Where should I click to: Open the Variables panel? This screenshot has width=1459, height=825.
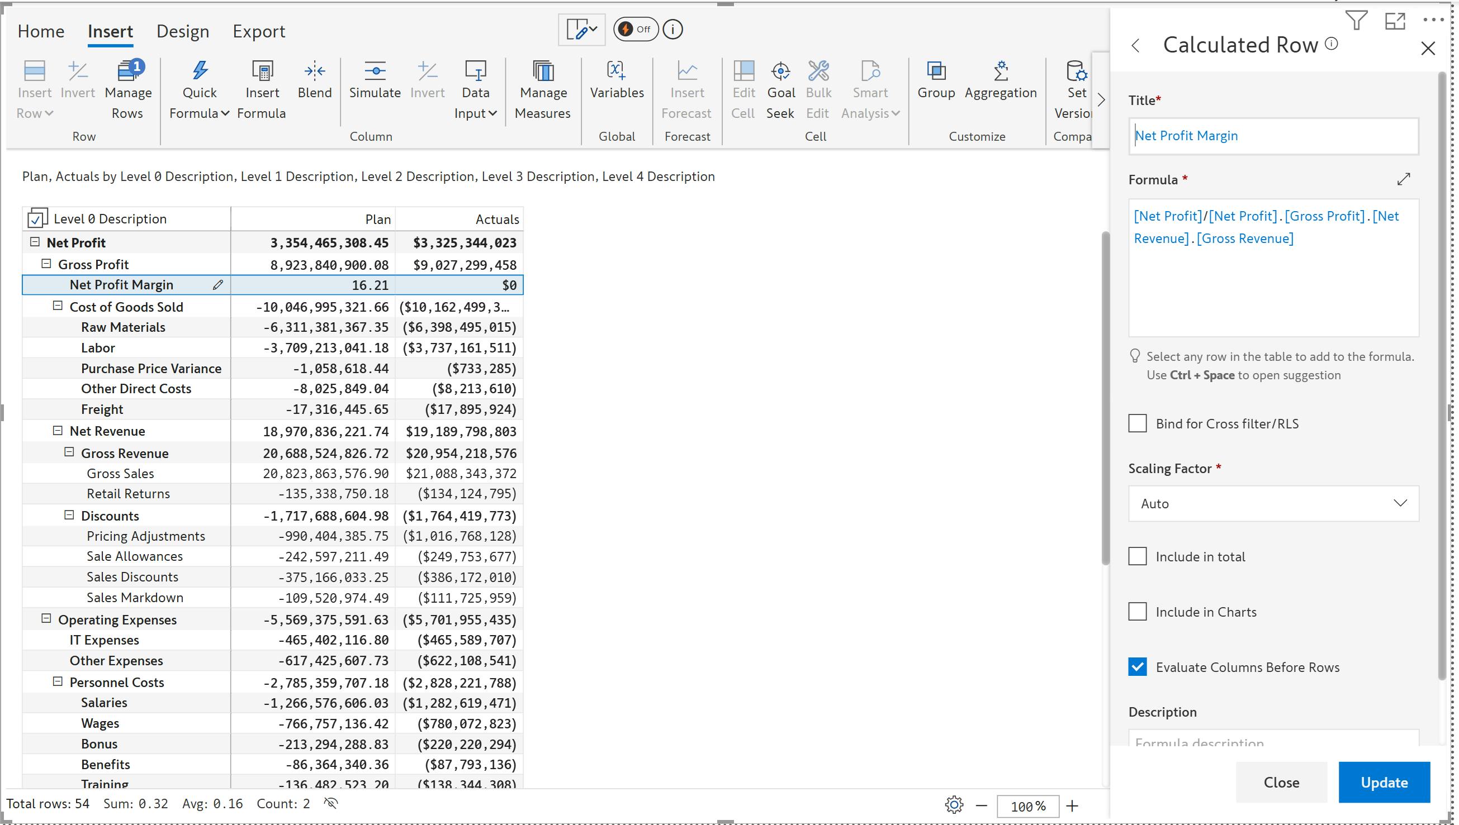click(x=617, y=80)
